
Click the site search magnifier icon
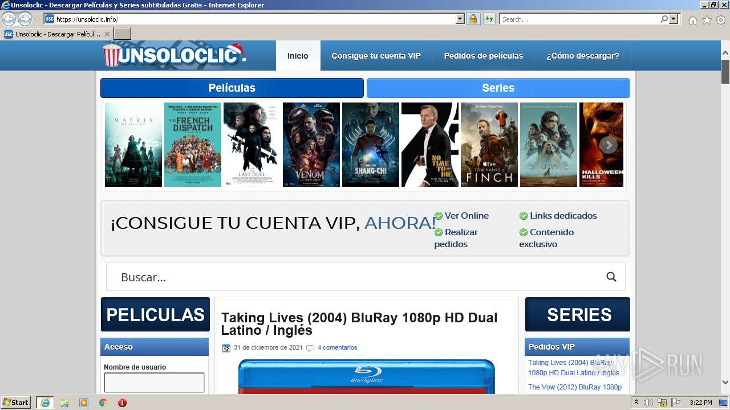coord(611,277)
